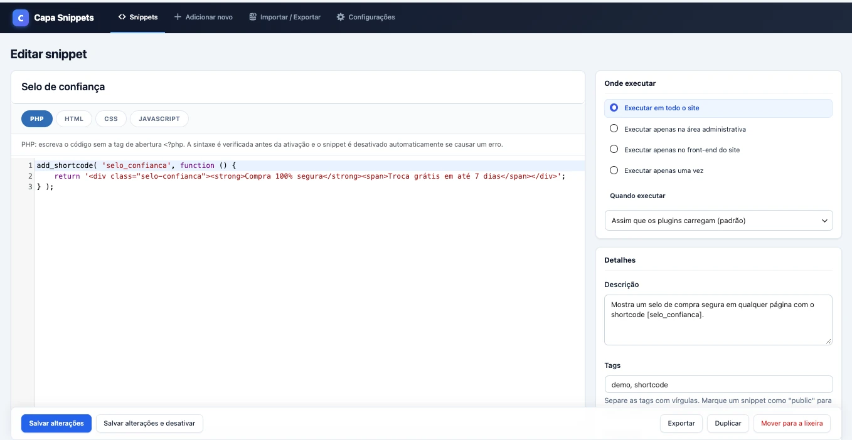This screenshot has width=852, height=440.
Task: Click the 'Separe as tags com vírgulas' hint
Action: [x=718, y=401]
